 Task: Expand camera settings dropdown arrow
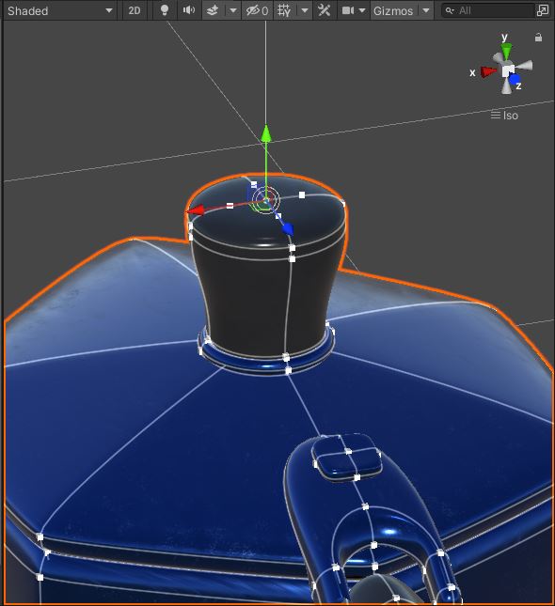(x=362, y=10)
